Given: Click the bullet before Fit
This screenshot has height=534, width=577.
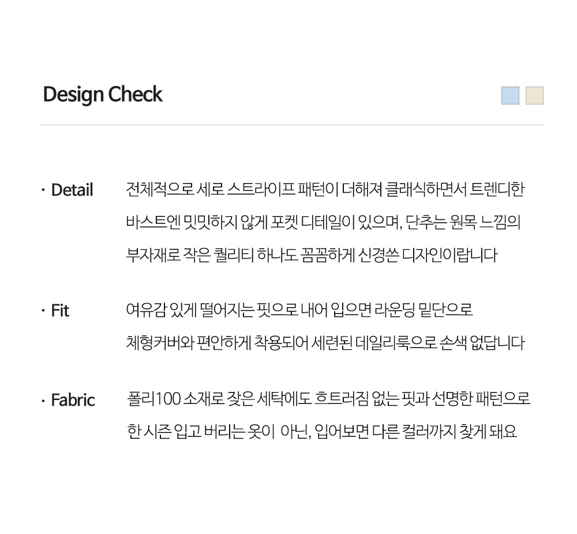Looking at the screenshot, I should (43, 311).
